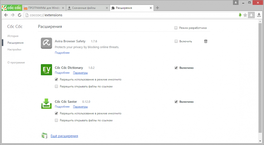
Task: Go back with the back arrow
Action: [x=6, y=15]
